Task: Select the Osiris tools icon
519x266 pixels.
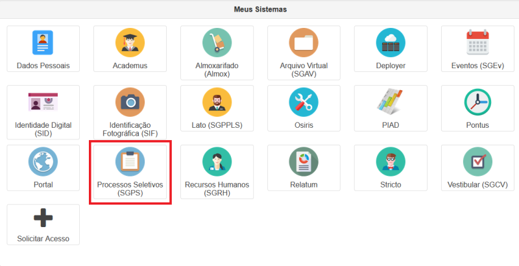Action: [304, 103]
